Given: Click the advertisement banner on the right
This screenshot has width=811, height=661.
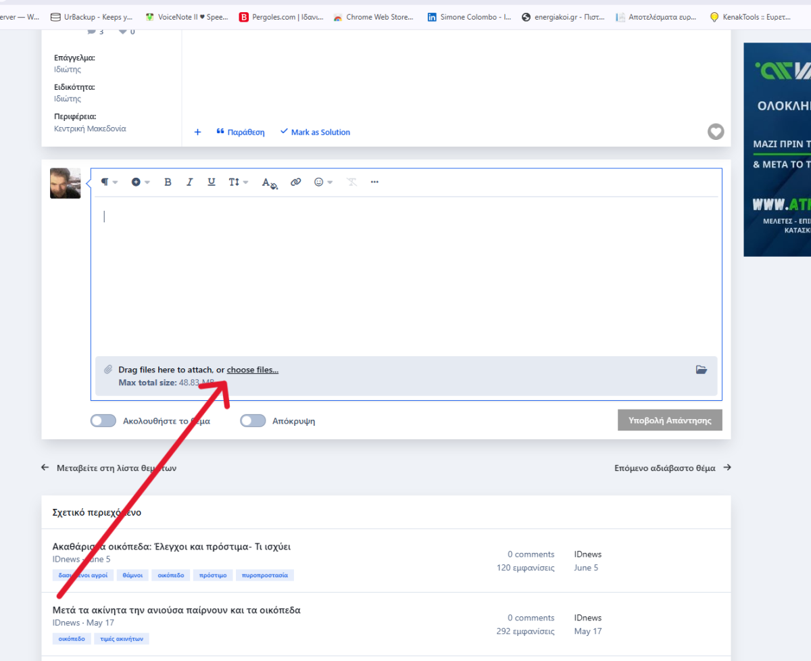Looking at the screenshot, I should (777, 149).
